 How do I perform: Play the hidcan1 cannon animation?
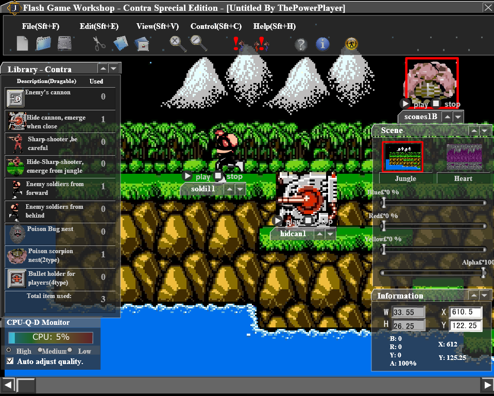pos(277,221)
